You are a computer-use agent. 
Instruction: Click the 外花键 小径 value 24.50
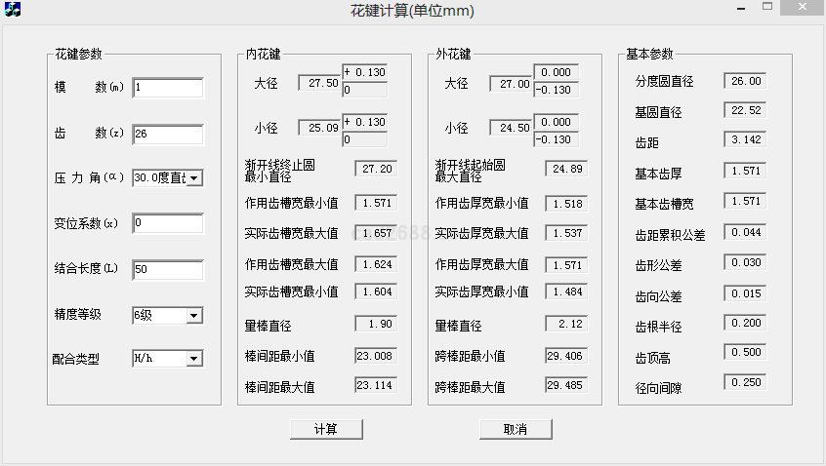click(x=511, y=129)
